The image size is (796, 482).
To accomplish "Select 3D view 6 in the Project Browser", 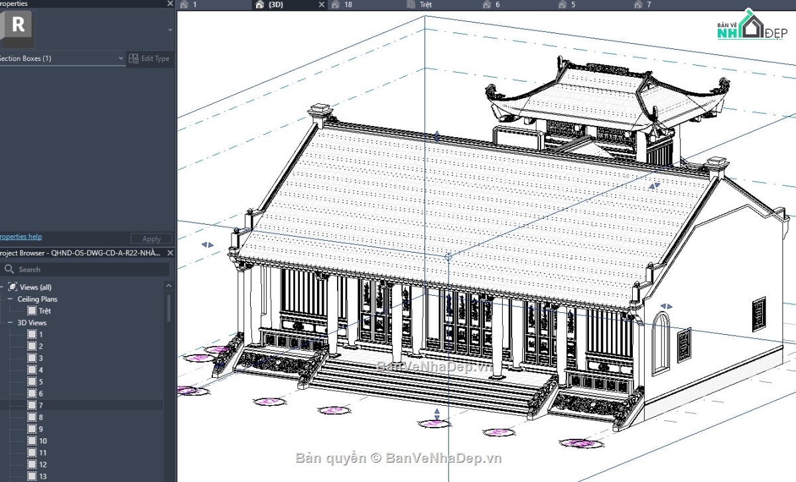I will (x=40, y=394).
